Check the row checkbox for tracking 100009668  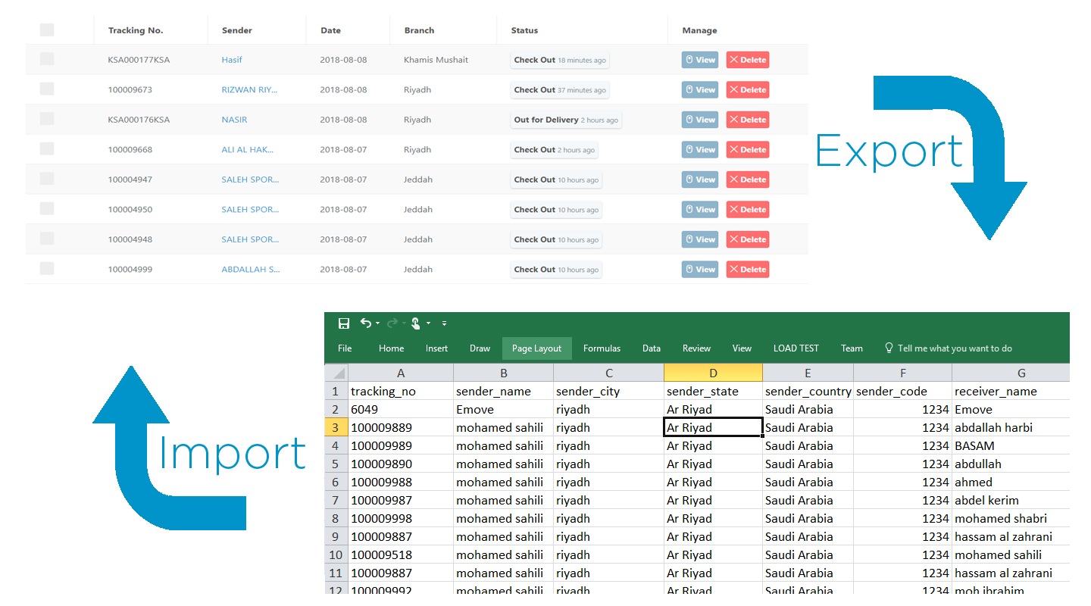pos(47,149)
